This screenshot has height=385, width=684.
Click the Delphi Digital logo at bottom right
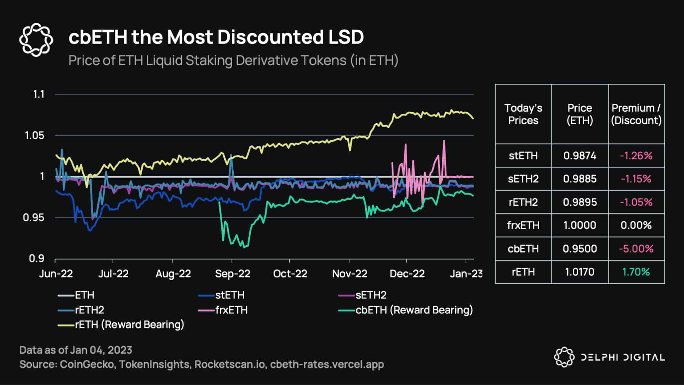[x=609, y=357]
